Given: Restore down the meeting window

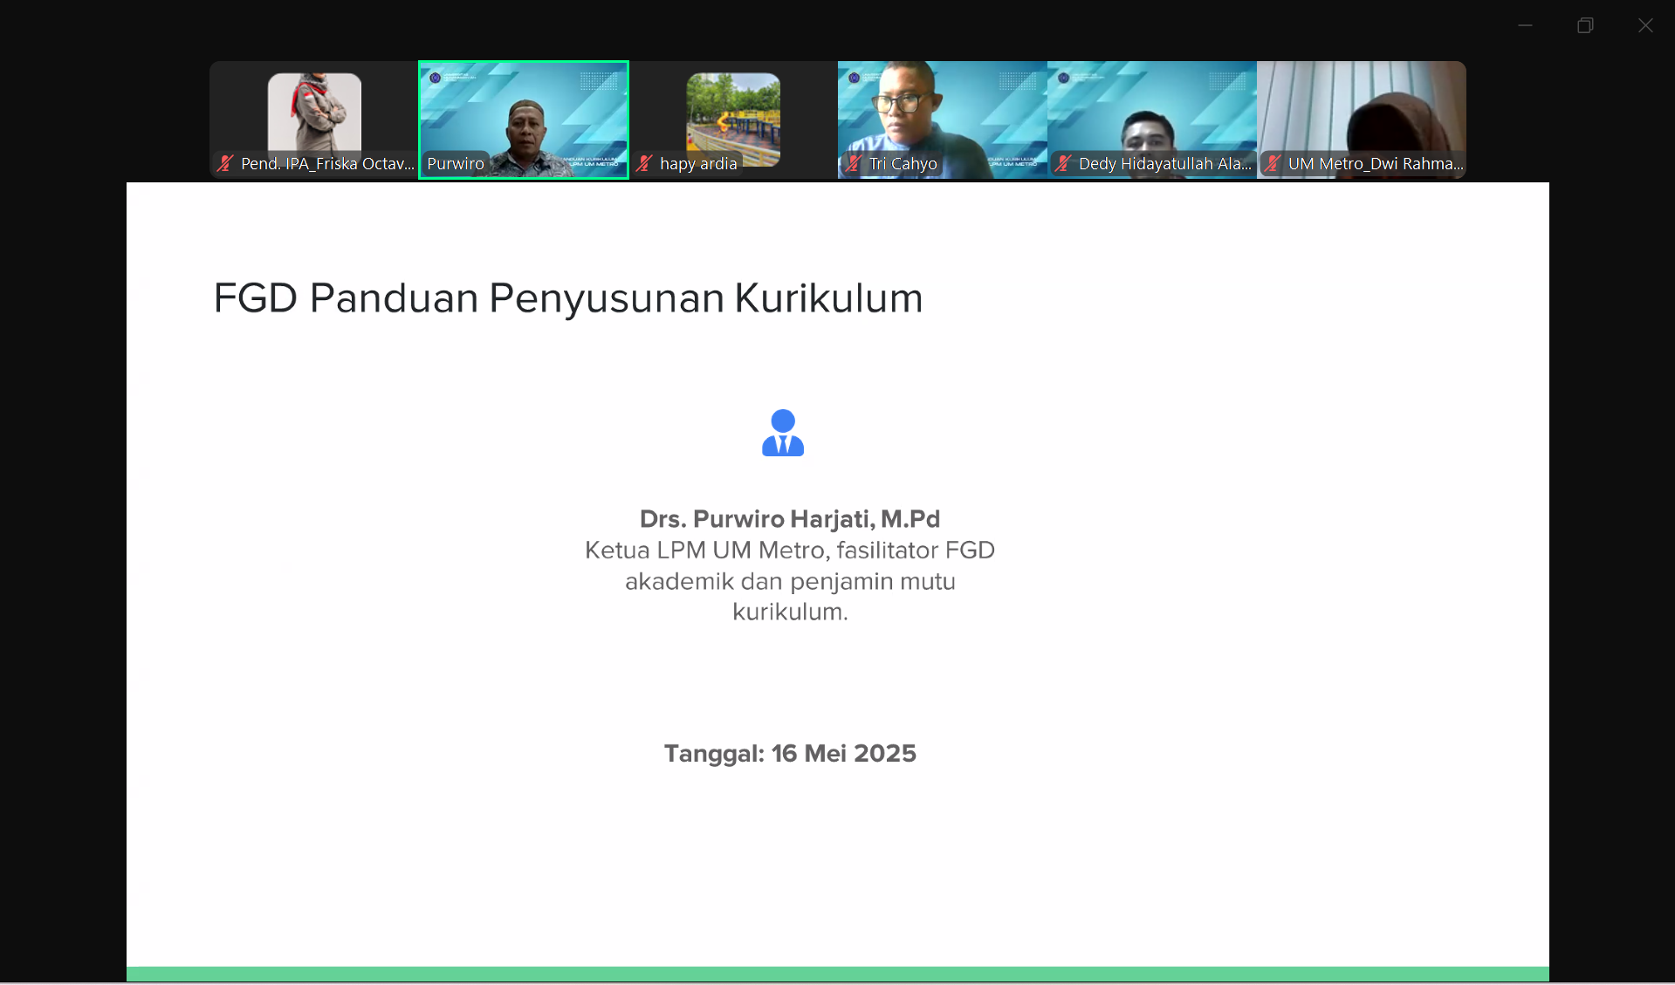Looking at the screenshot, I should tap(1585, 25).
